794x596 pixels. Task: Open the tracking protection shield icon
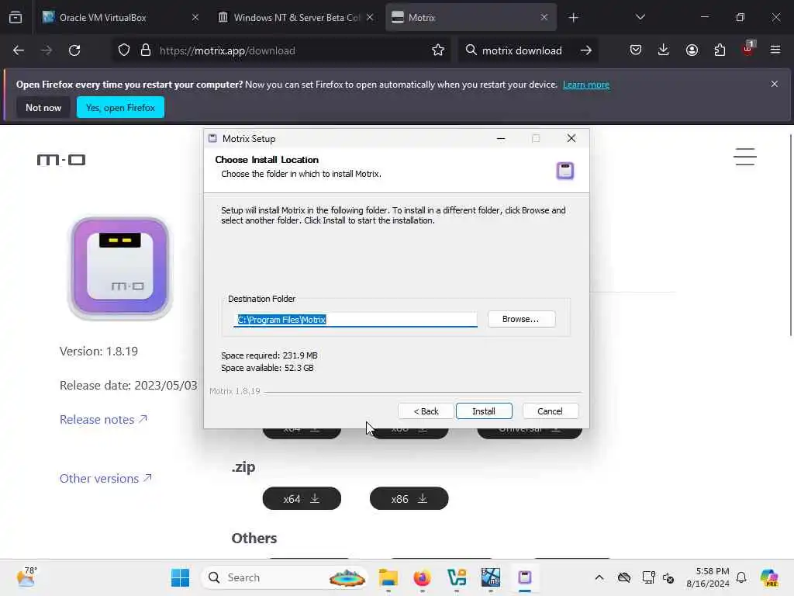tap(123, 50)
